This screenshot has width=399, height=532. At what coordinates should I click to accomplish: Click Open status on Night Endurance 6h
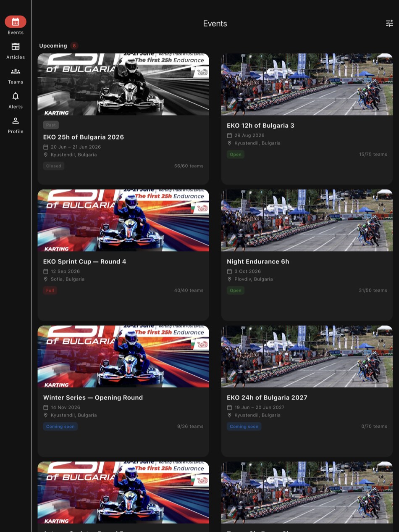pyautogui.click(x=236, y=290)
